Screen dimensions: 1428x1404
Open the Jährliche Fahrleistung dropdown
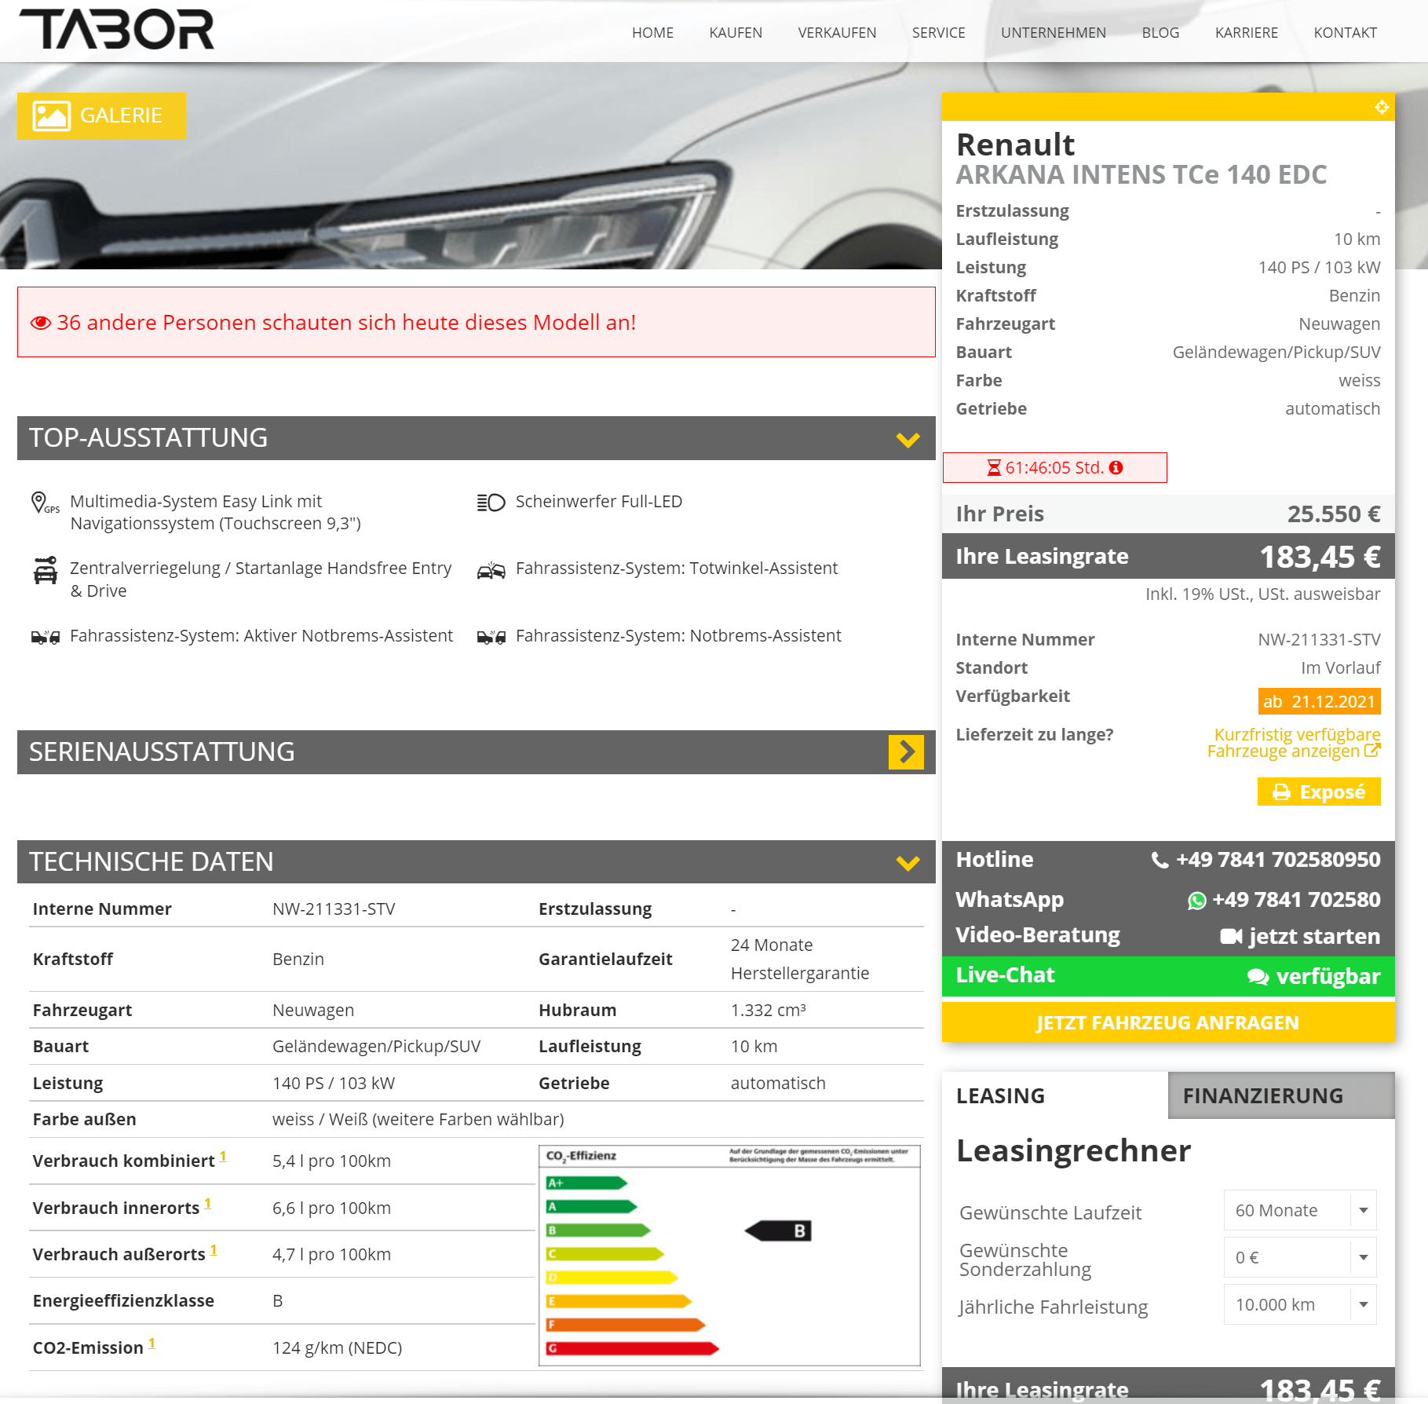1300,1305
